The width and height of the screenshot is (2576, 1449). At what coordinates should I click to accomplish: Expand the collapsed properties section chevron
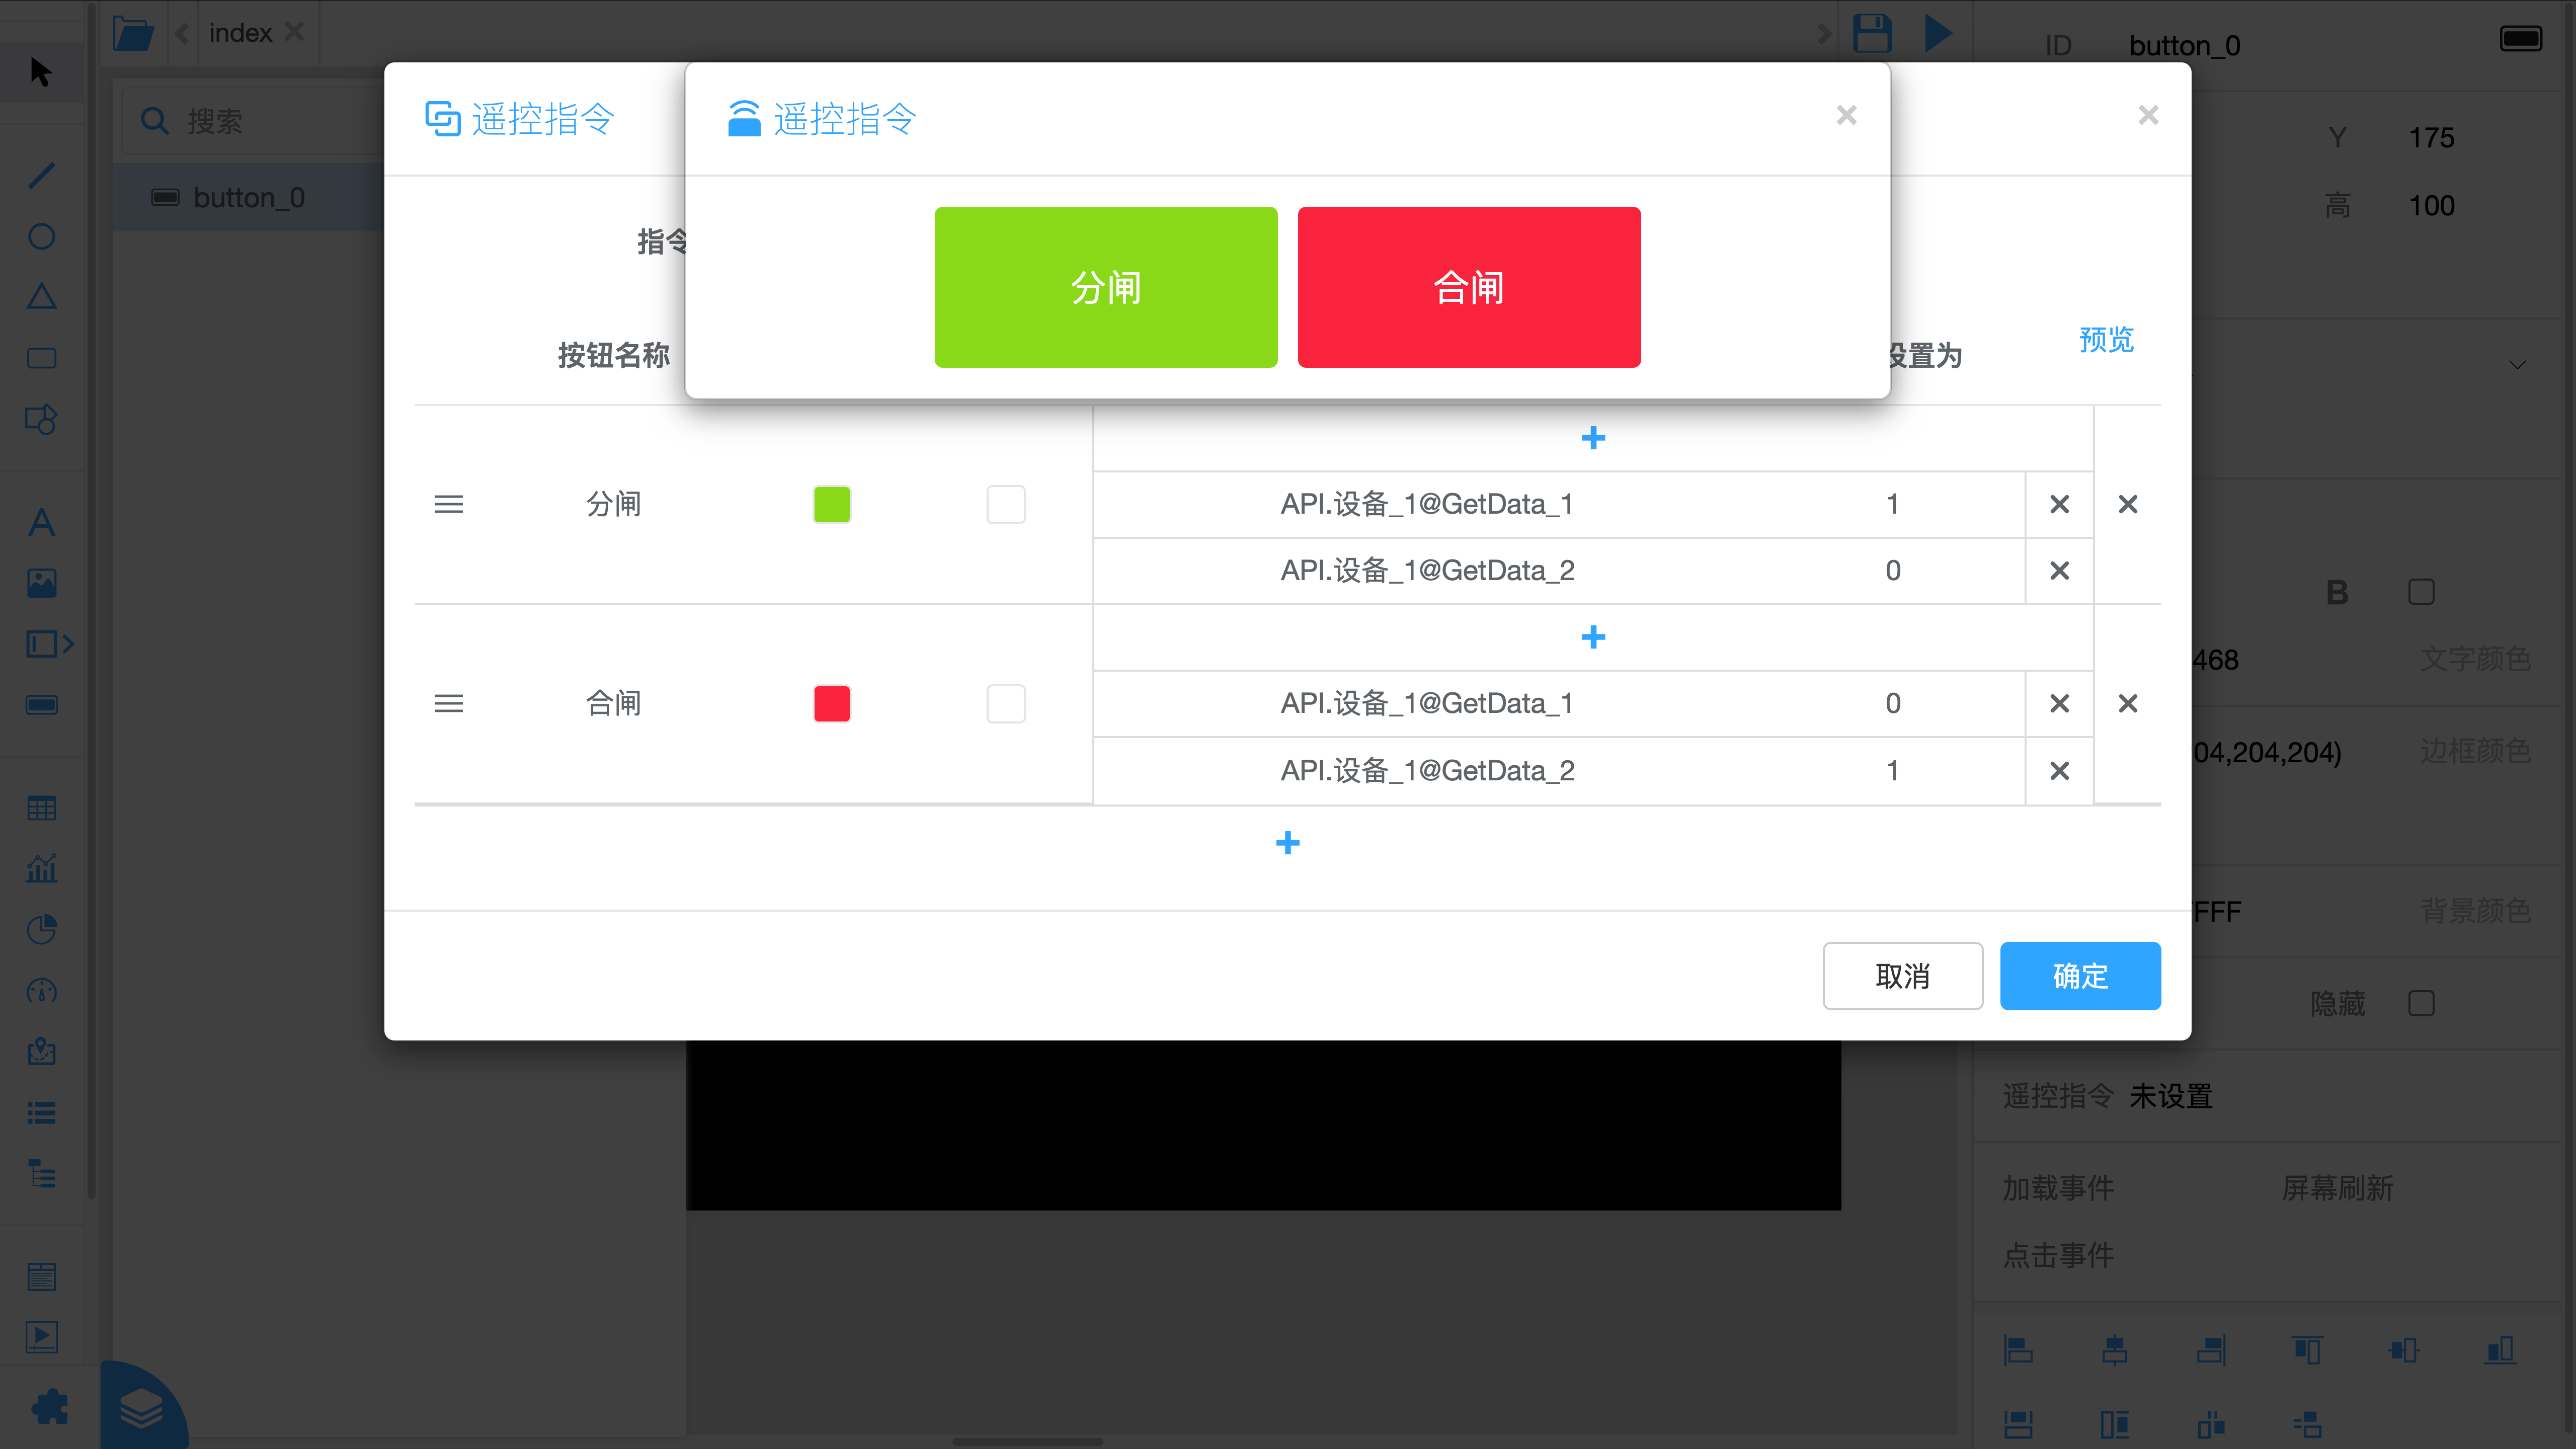(x=2517, y=365)
